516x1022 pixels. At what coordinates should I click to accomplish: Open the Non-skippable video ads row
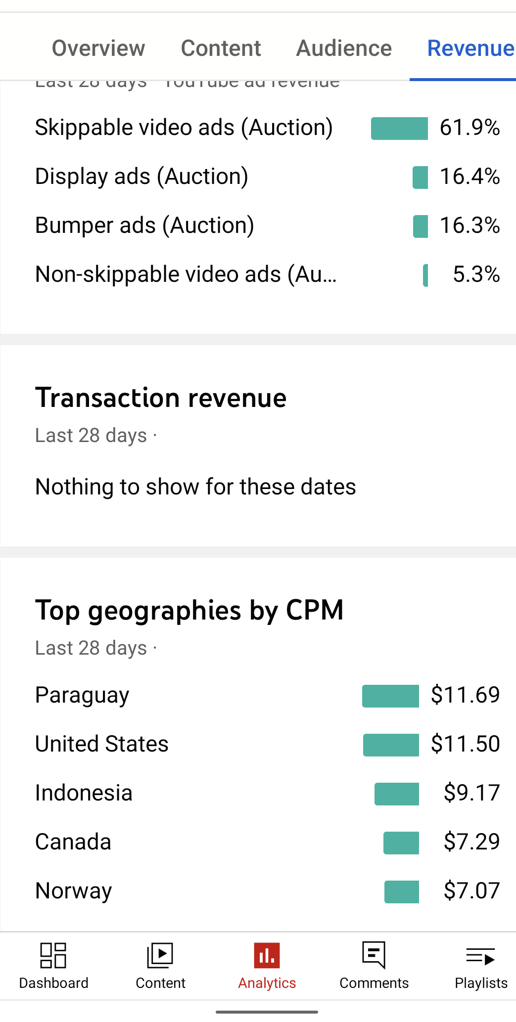coord(267,274)
